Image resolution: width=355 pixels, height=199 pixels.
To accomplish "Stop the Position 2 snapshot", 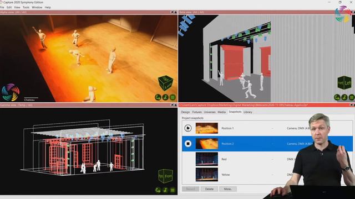I will pos(188,144).
